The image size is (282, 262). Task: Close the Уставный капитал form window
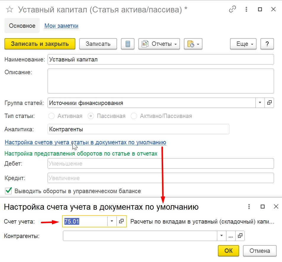click(273, 9)
